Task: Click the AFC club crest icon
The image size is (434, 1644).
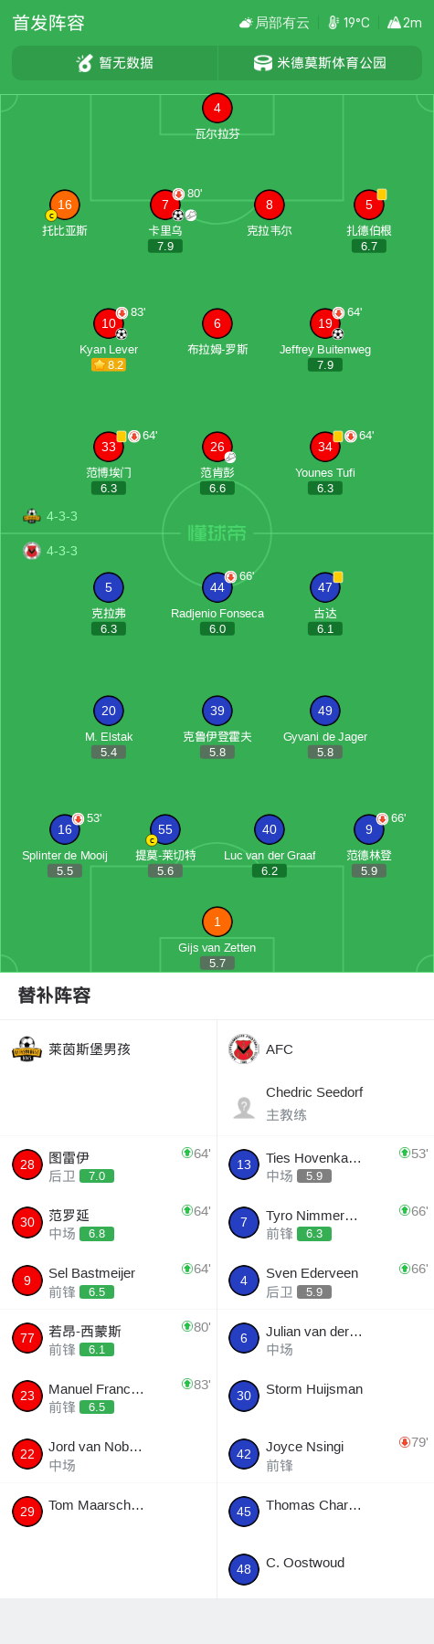Action: (x=243, y=1049)
